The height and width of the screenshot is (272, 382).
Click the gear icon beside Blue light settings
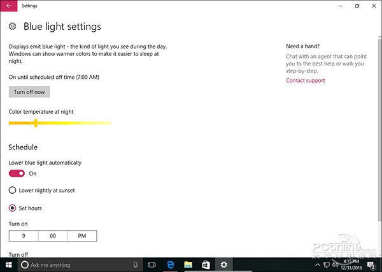tap(13, 27)
